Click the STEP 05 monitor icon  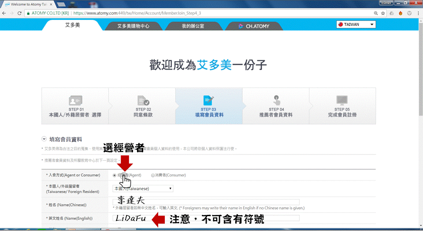[x=342, y=100]
